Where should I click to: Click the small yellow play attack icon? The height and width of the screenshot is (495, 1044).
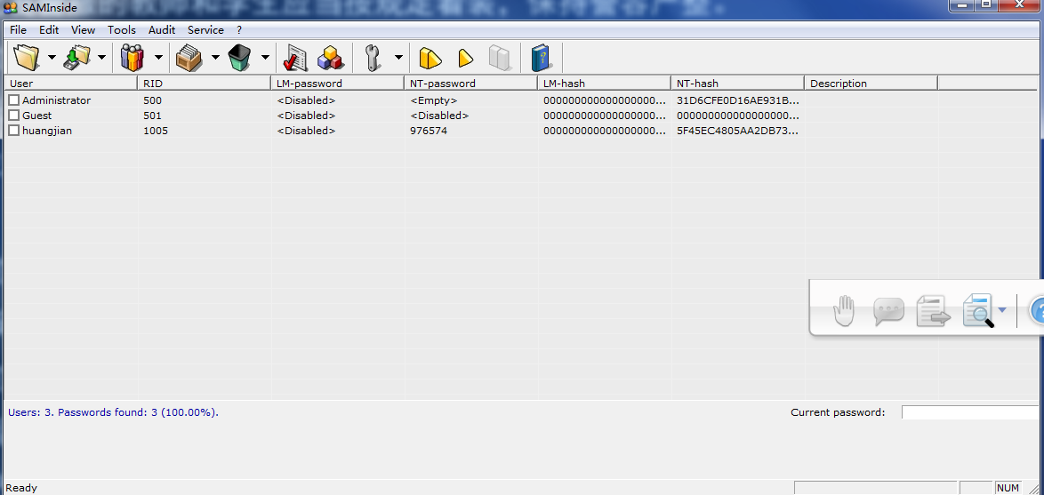pyautogui.click(x=465, y=58)
